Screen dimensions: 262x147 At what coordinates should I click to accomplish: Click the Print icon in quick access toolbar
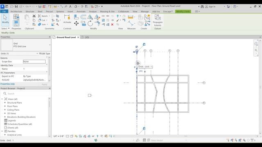(40, 7)
